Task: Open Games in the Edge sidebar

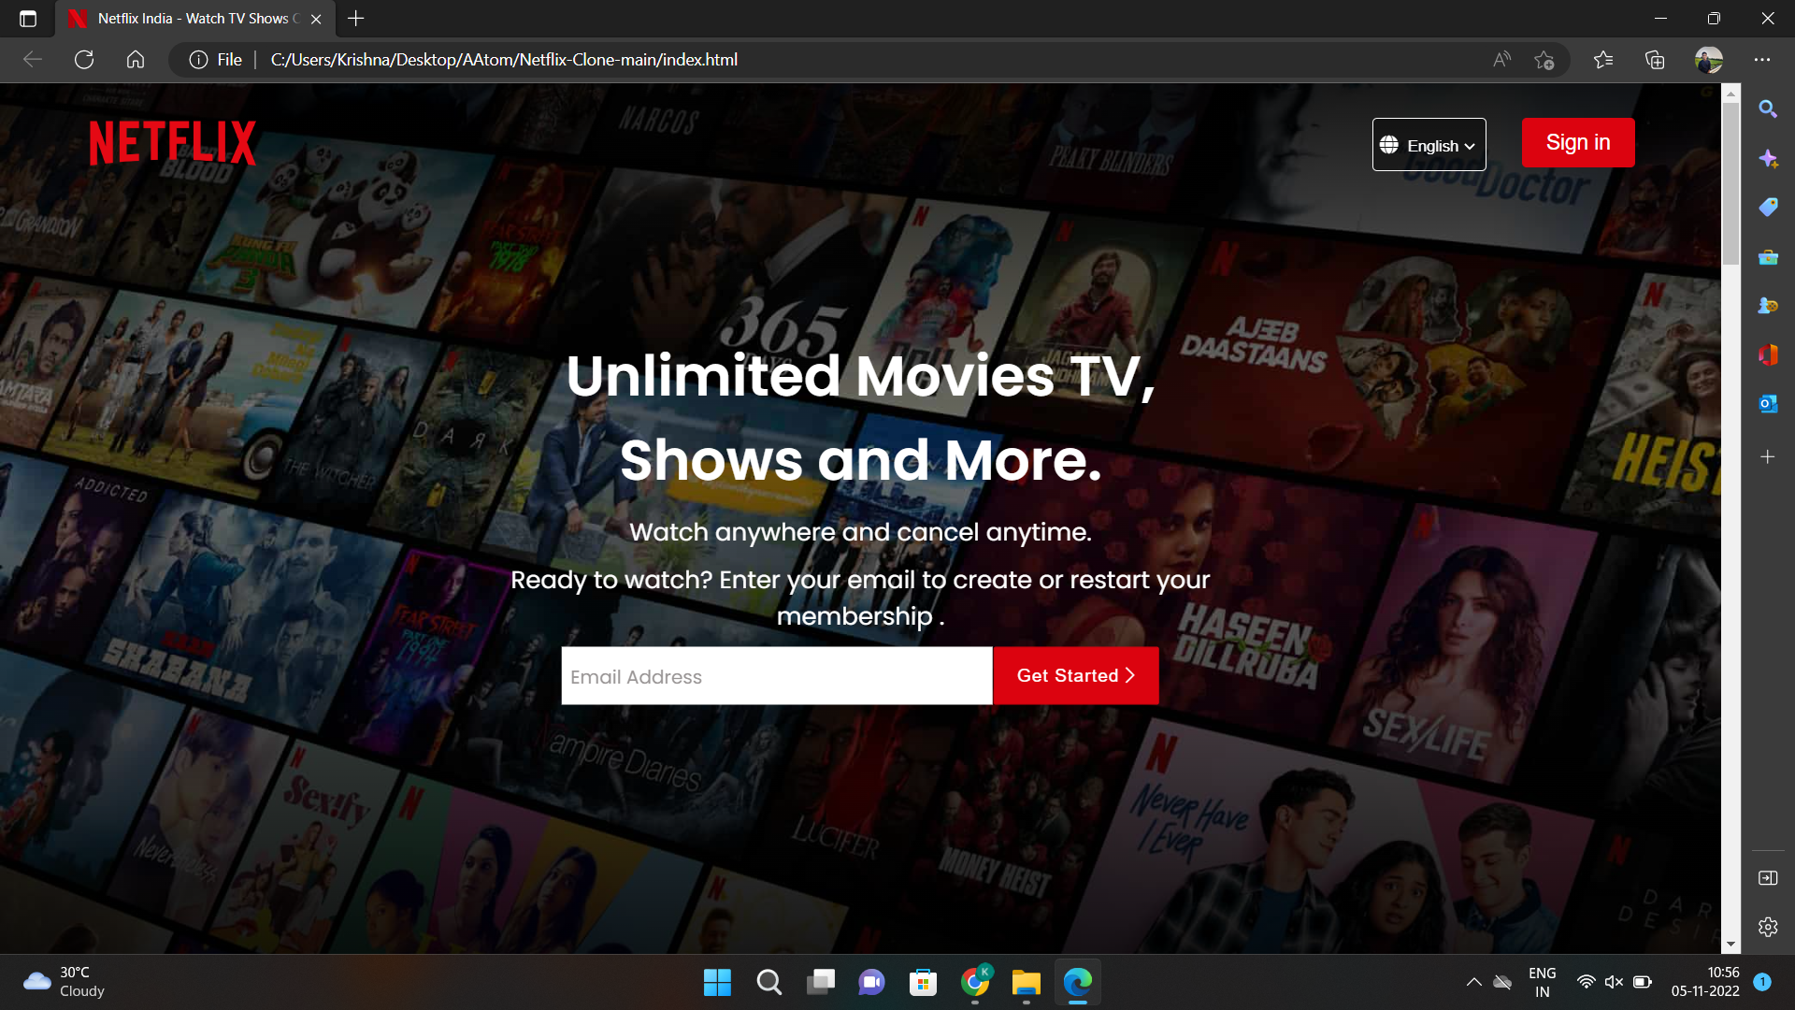Action: tap(1767, 306)
